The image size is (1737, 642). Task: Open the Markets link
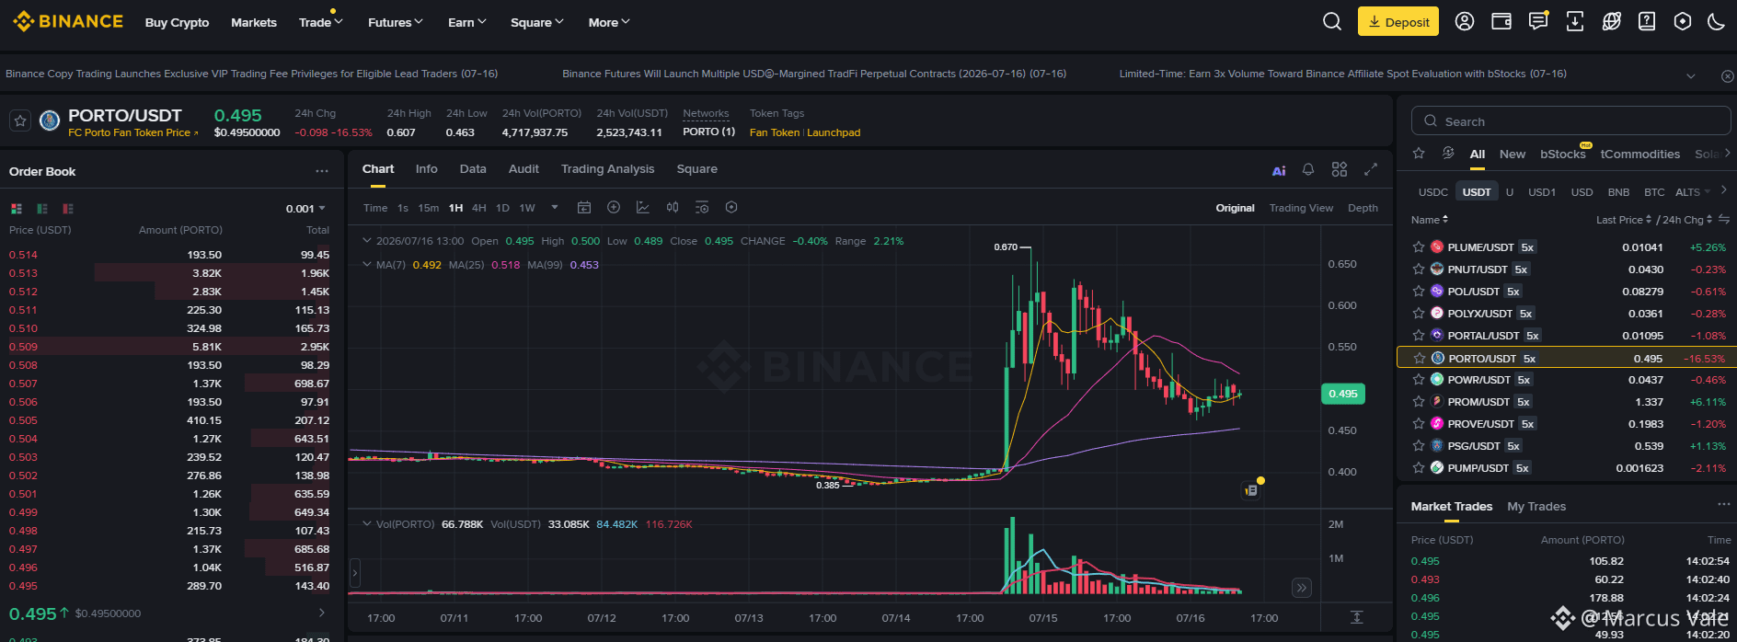coord(254,22)
